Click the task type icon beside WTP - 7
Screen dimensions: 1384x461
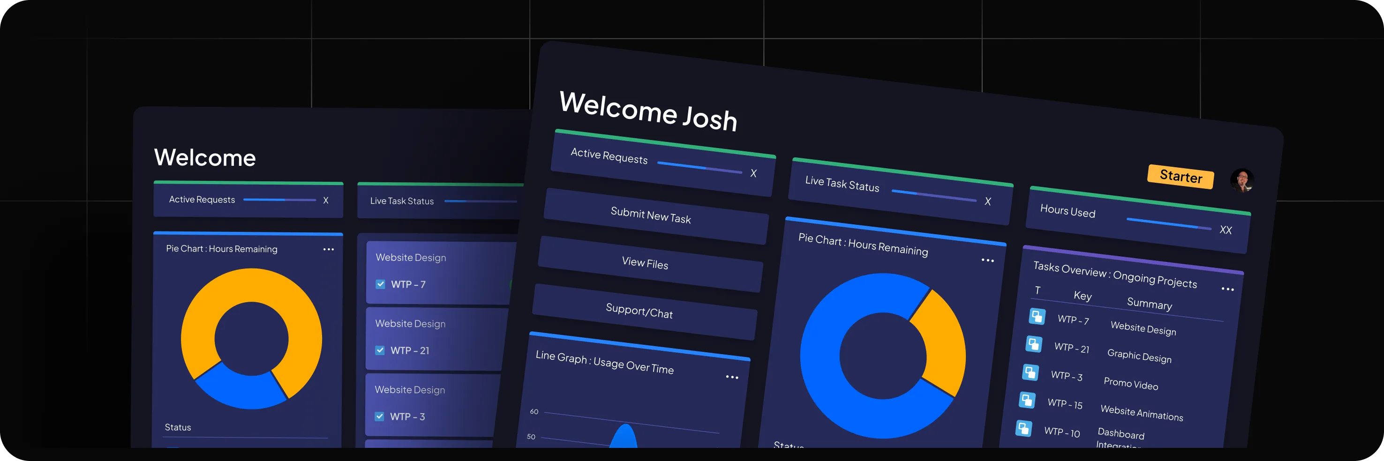point(1037,316)
